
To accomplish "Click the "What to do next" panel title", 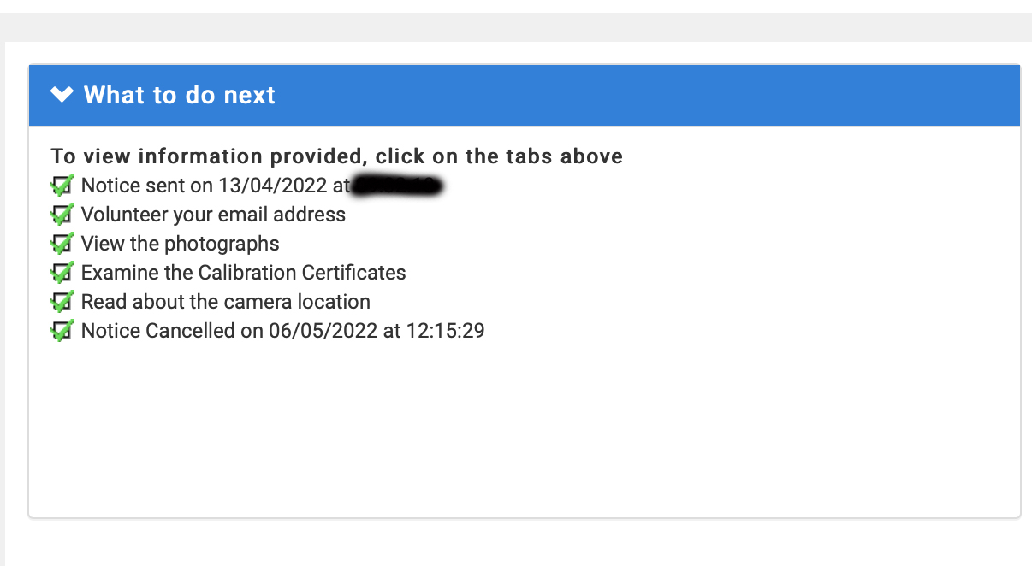I will [180, 95].
